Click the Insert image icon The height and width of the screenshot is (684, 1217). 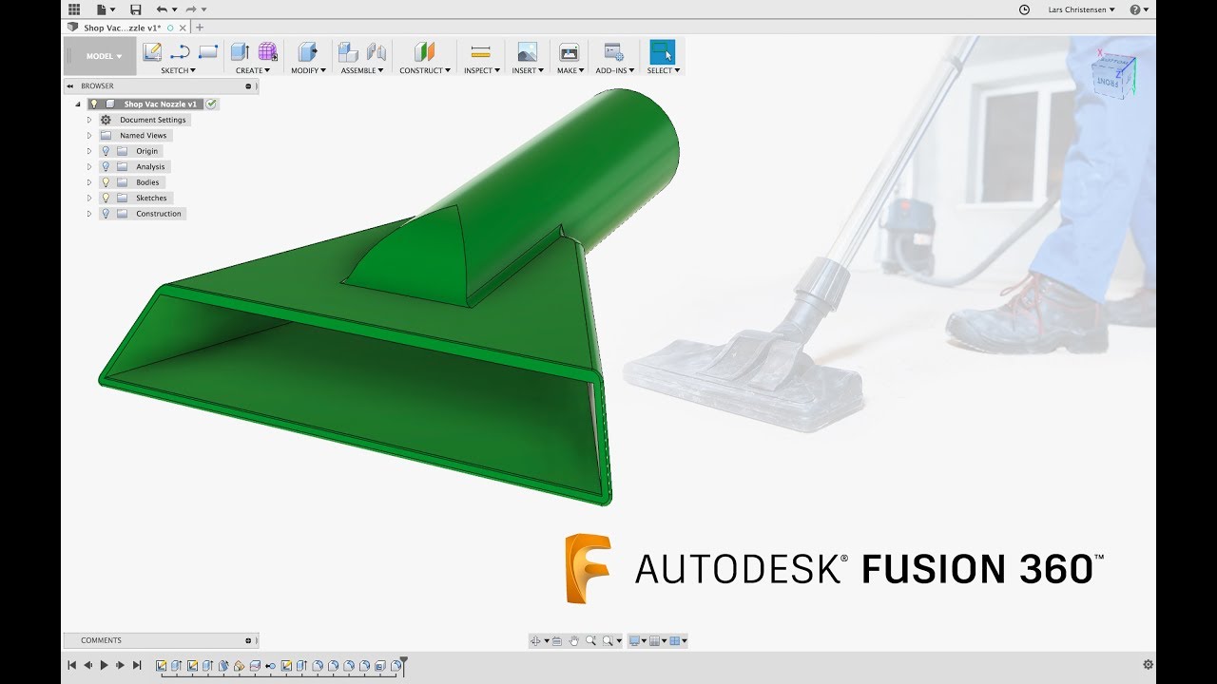point(527,52)
